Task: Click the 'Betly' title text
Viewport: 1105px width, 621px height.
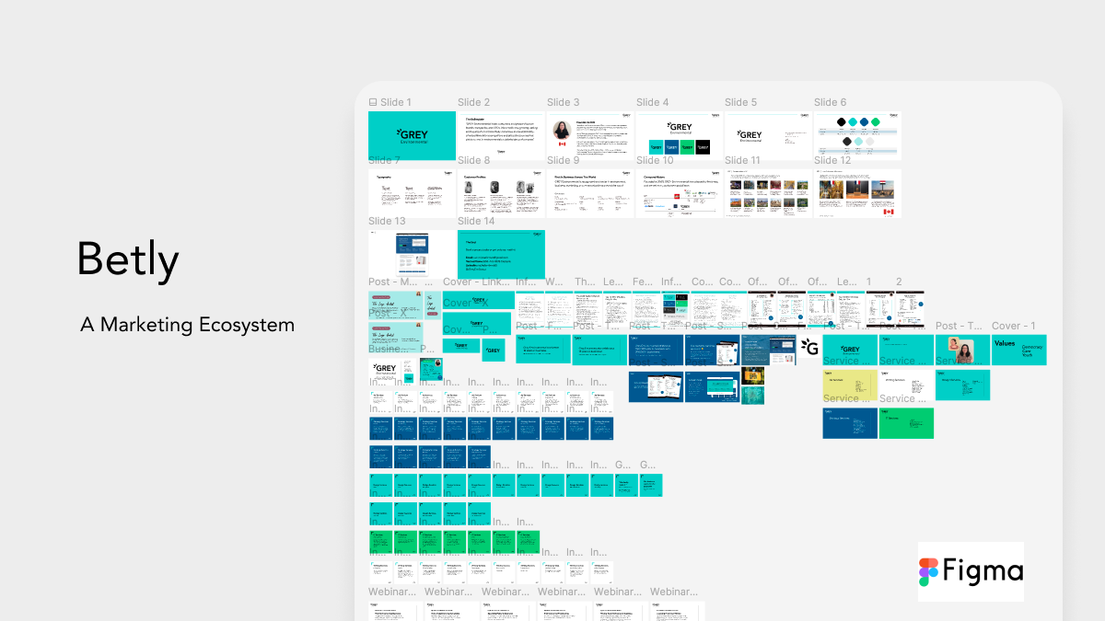Action: pyautogui.click(x=128, y=259)
